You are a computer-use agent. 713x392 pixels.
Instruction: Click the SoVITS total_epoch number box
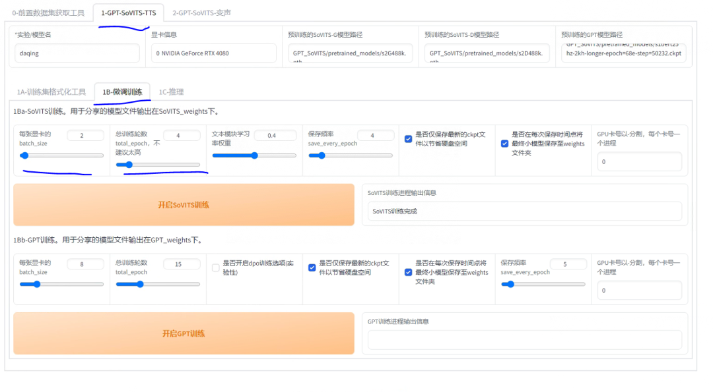182,136
